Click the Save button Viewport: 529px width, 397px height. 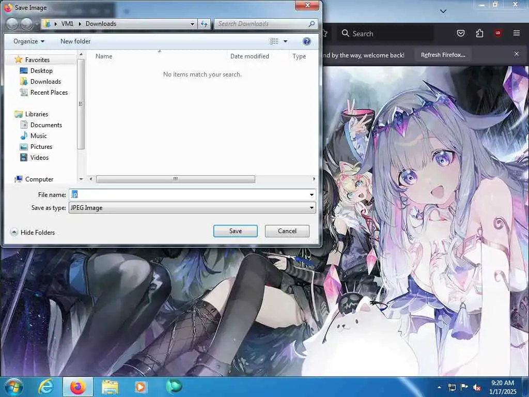pos(236,231)
